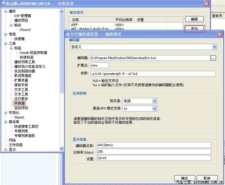Click the 参数 command-line input field

tap(153, 74)
